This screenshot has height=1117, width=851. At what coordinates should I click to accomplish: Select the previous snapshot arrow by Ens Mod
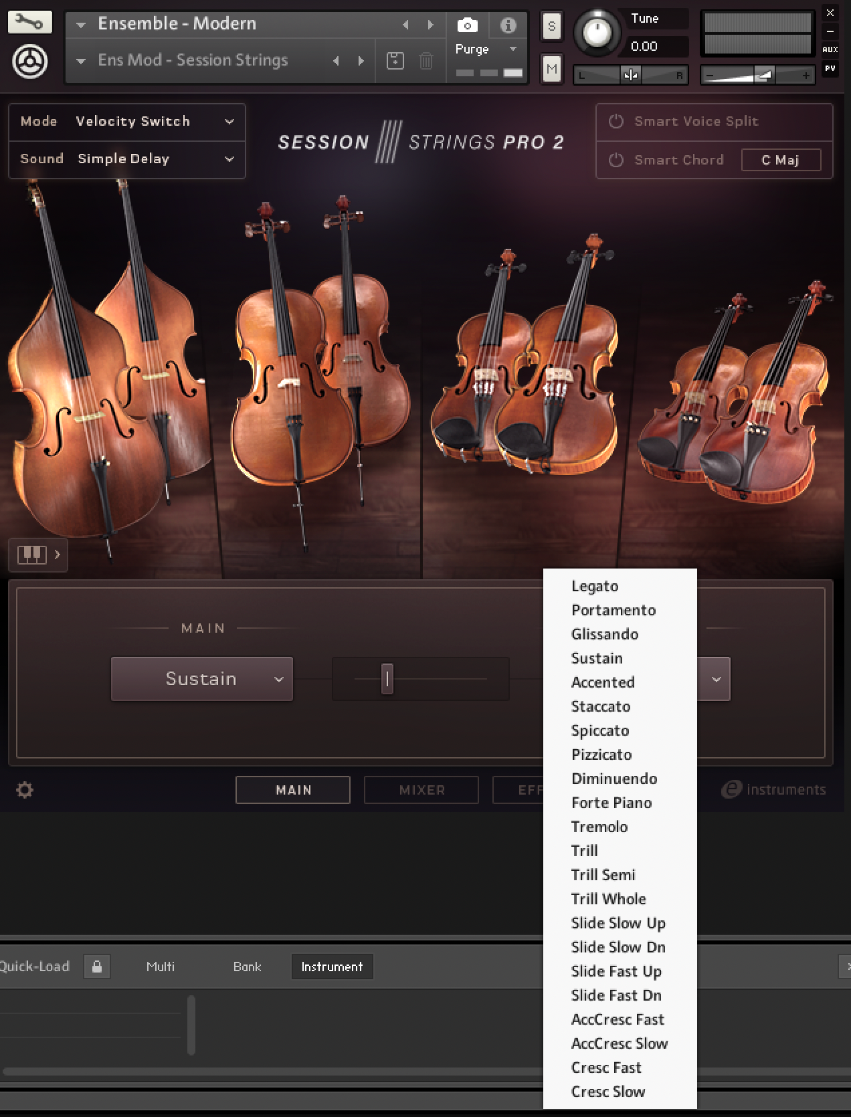click(336, 61)
